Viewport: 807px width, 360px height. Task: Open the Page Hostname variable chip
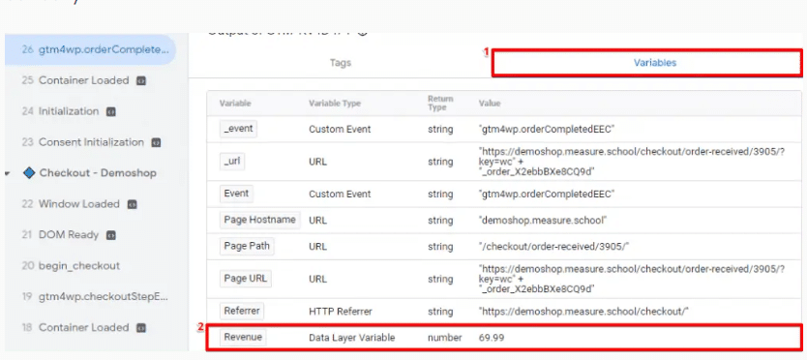click(x=259, y=220)
